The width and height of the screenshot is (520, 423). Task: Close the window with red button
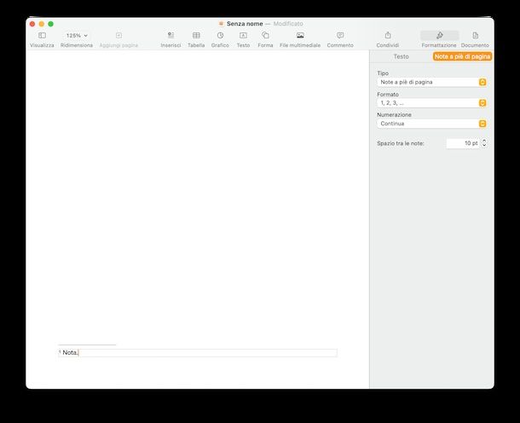pos(32,24)
